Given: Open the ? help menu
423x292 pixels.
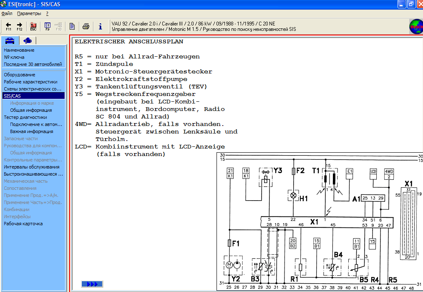Looking at the screenshot, I should point(47,13).
